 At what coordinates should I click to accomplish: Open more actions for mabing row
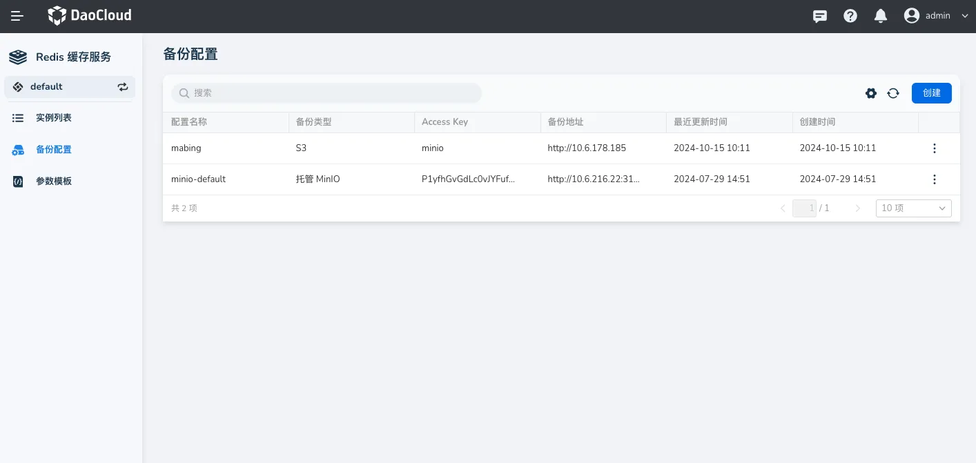[935, 148]
